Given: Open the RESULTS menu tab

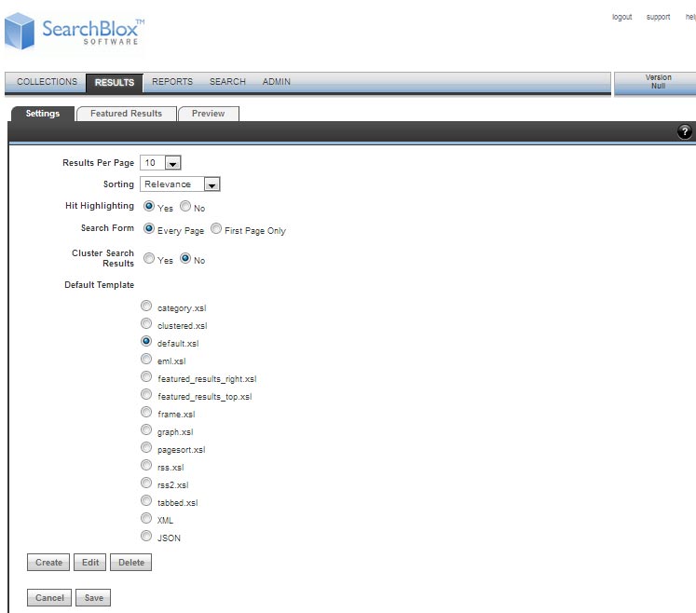Looking at the screenshot, I should pyautogui.click(x=115, y=83).
